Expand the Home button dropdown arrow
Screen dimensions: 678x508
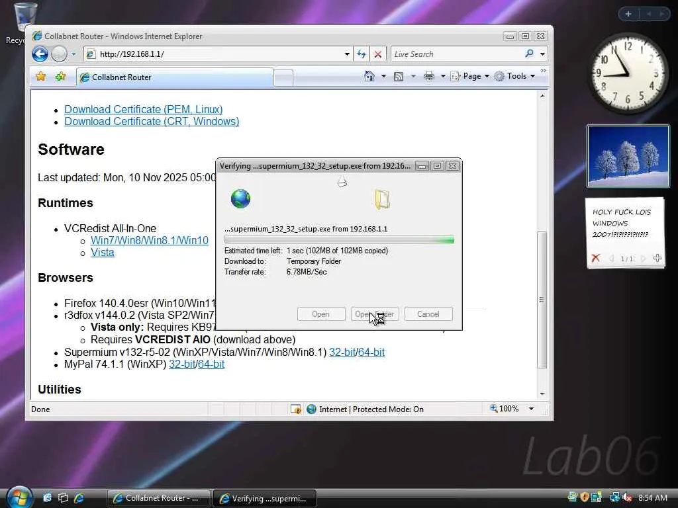tap(383, 77)
